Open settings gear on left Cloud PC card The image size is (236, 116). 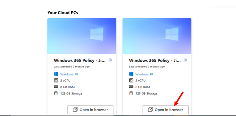110,60
